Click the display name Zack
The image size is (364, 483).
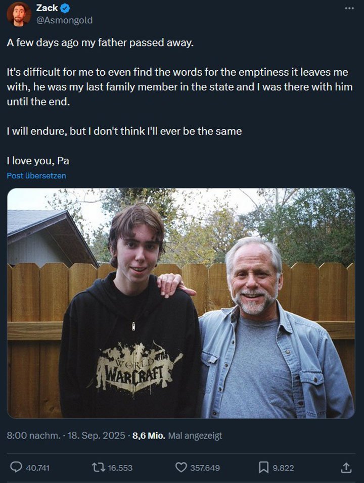47,8
